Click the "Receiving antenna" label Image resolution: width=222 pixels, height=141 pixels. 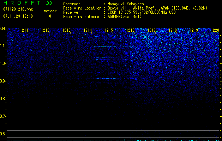[81, 17]
